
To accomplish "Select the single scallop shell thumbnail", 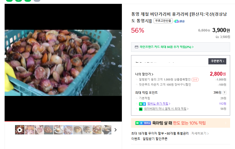I will [x=78, y=130].
